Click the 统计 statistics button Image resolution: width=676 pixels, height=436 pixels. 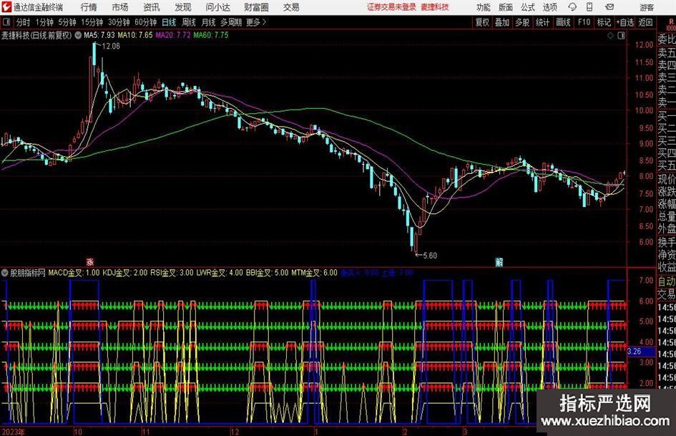tap(543, 22)
